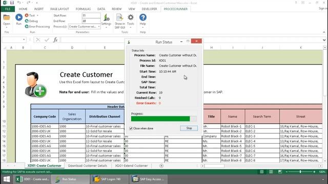Open the Settings dropdown arrow
The width and height of the screenshot is (328, 184).
pos(106,27)
